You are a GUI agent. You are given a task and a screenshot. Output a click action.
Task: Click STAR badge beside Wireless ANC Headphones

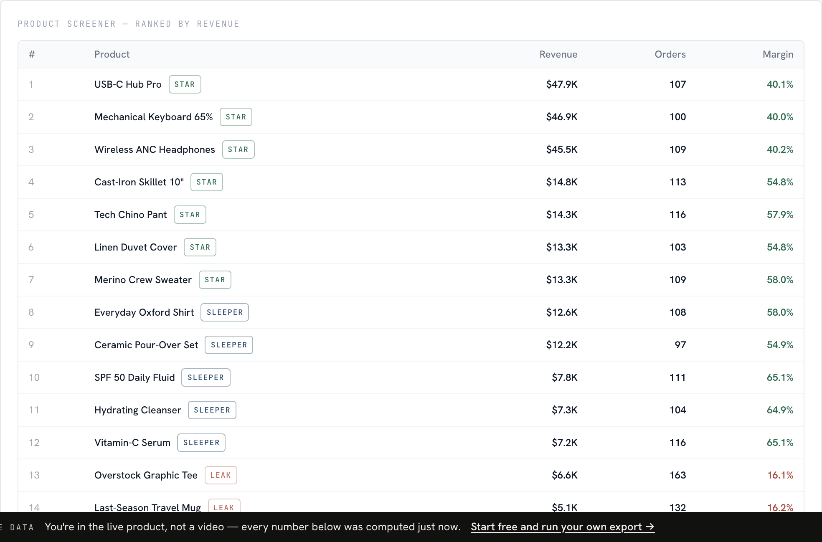coord(238,149)
